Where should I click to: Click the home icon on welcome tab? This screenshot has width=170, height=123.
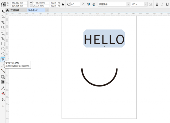pos(7,10)
